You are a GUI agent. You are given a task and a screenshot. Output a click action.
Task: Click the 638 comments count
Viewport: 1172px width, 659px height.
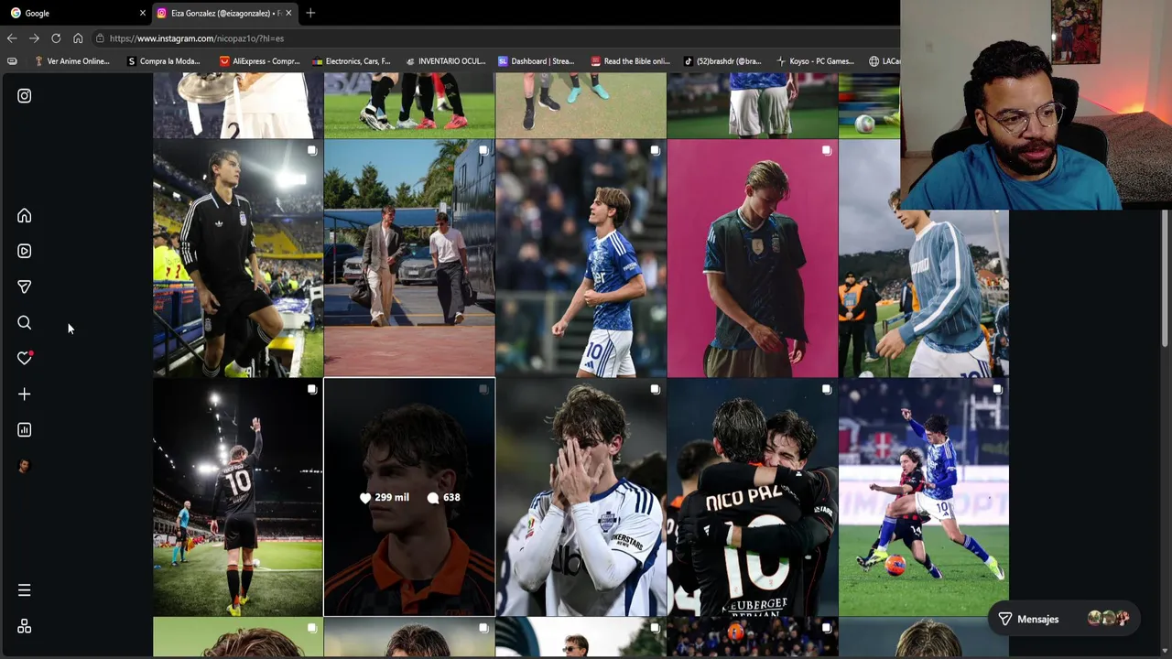443,498
